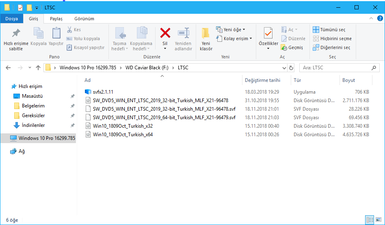Click WD Caviar Black (F:) breadcrumb
The width and height of the screenshot is (385, 225).
tap(147, 68)
